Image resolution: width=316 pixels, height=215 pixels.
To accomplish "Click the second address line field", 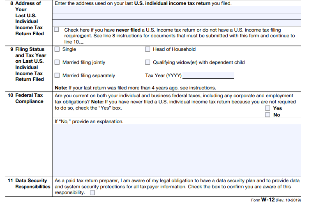I will click(177, 16).
